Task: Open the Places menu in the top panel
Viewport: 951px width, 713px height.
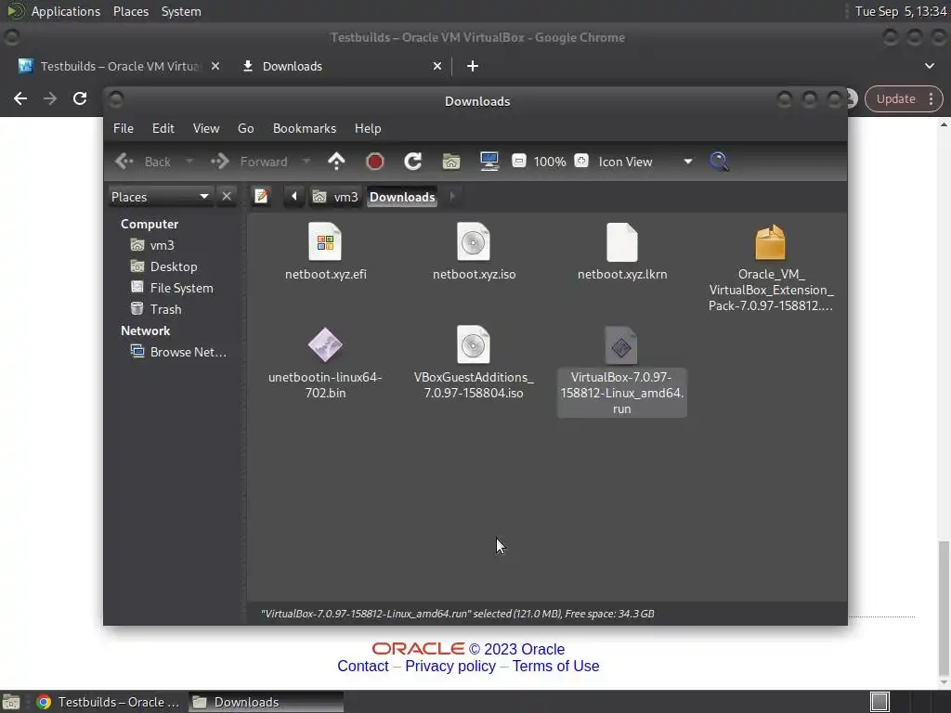Action: coord(130,11)
